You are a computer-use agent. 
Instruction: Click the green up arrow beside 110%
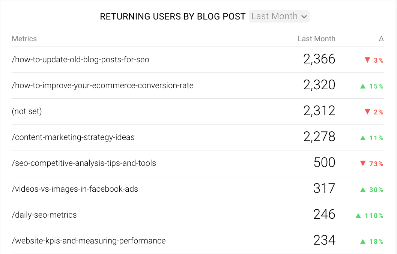click(358, 216)
